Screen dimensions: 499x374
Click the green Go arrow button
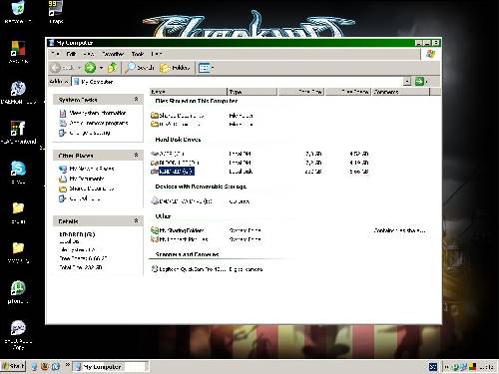pos(420,82)
